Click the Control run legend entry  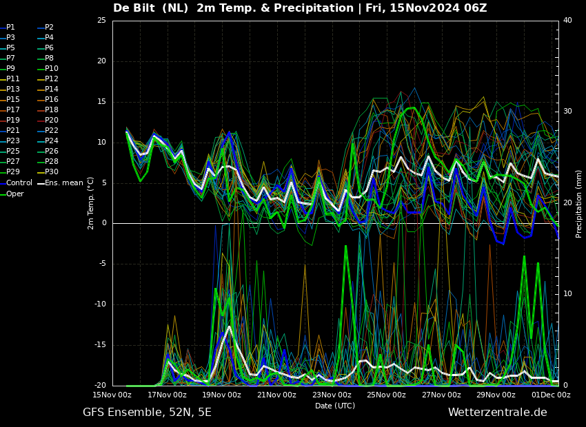point(19,183)
